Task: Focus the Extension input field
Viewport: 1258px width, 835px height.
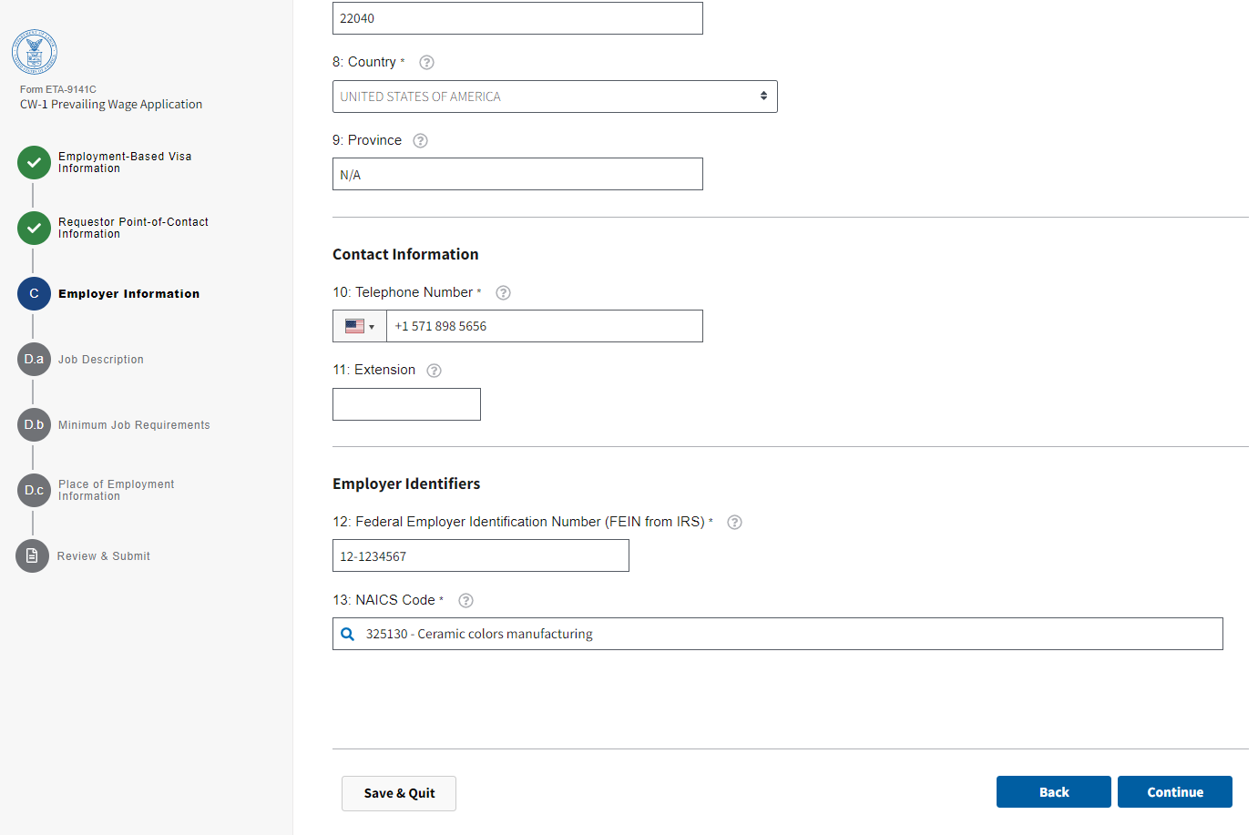Action: pyautogui.click(x=406, y=404)
